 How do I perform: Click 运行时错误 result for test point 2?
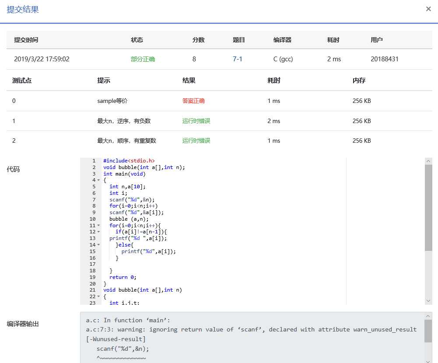(196, 141)
